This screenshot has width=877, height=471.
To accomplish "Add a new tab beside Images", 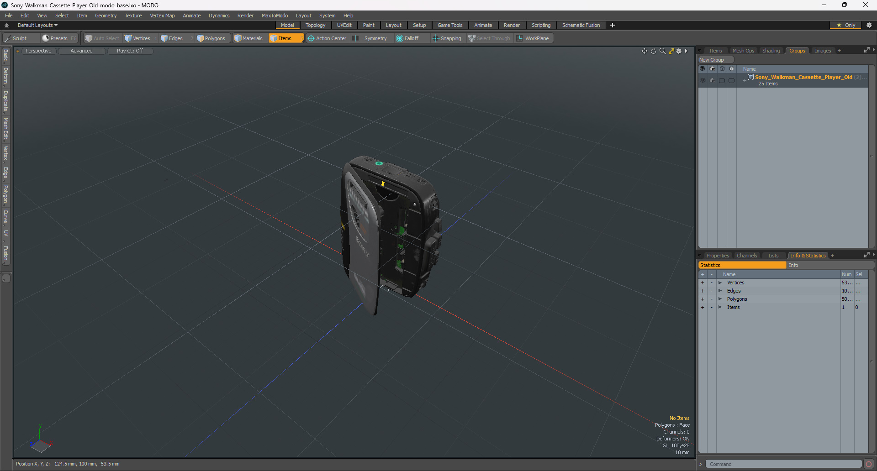I will (x=839, y=51).
